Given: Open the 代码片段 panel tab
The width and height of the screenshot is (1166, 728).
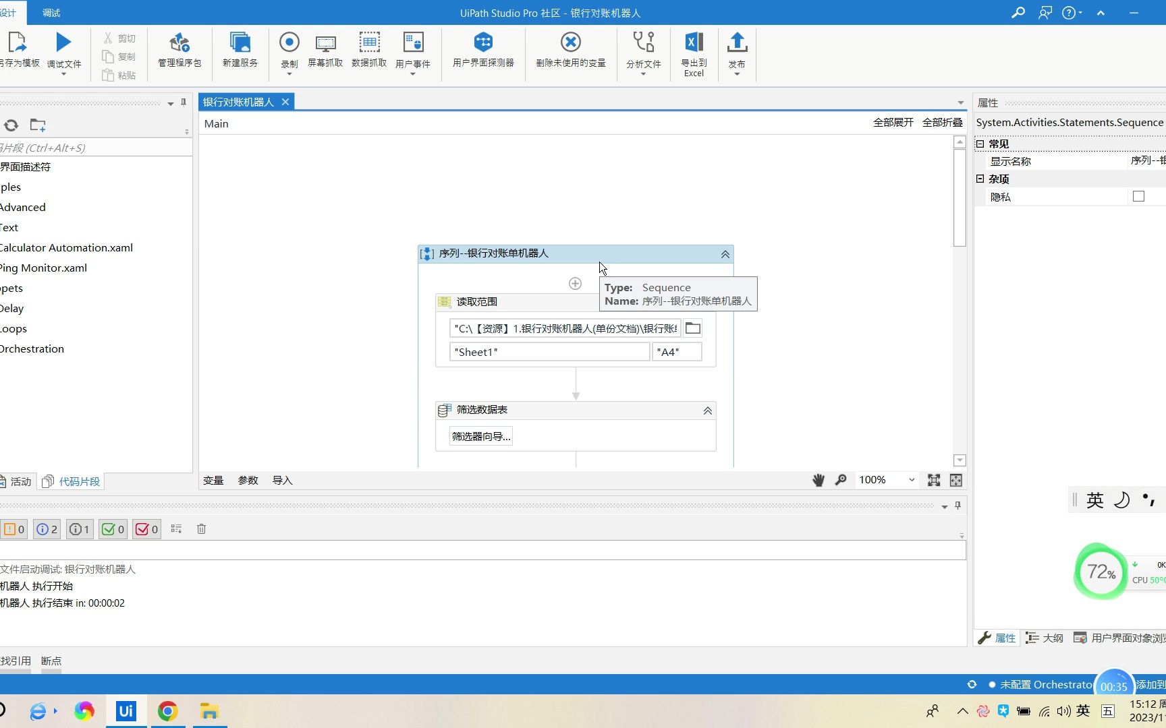Looking at the screenshot, I should 72,481.
